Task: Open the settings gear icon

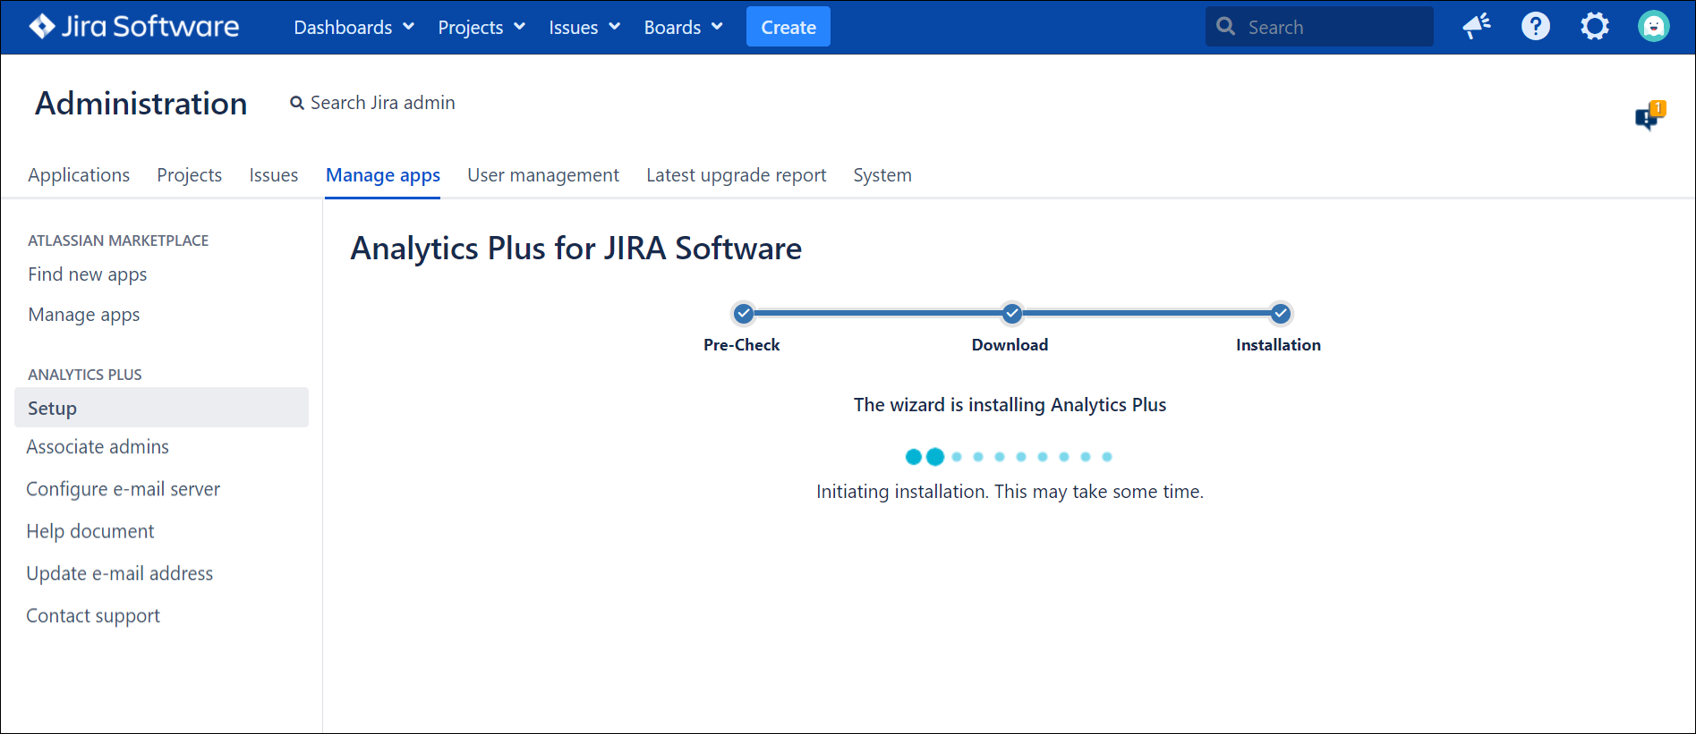Action: point(1594,27)
